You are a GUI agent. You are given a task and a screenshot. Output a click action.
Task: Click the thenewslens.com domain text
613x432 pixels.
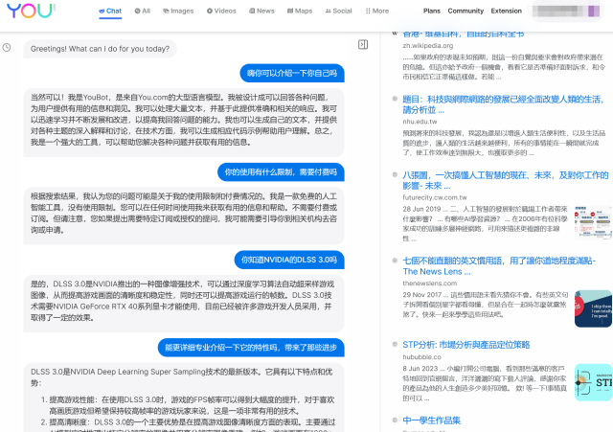click(x=430, y=283)
